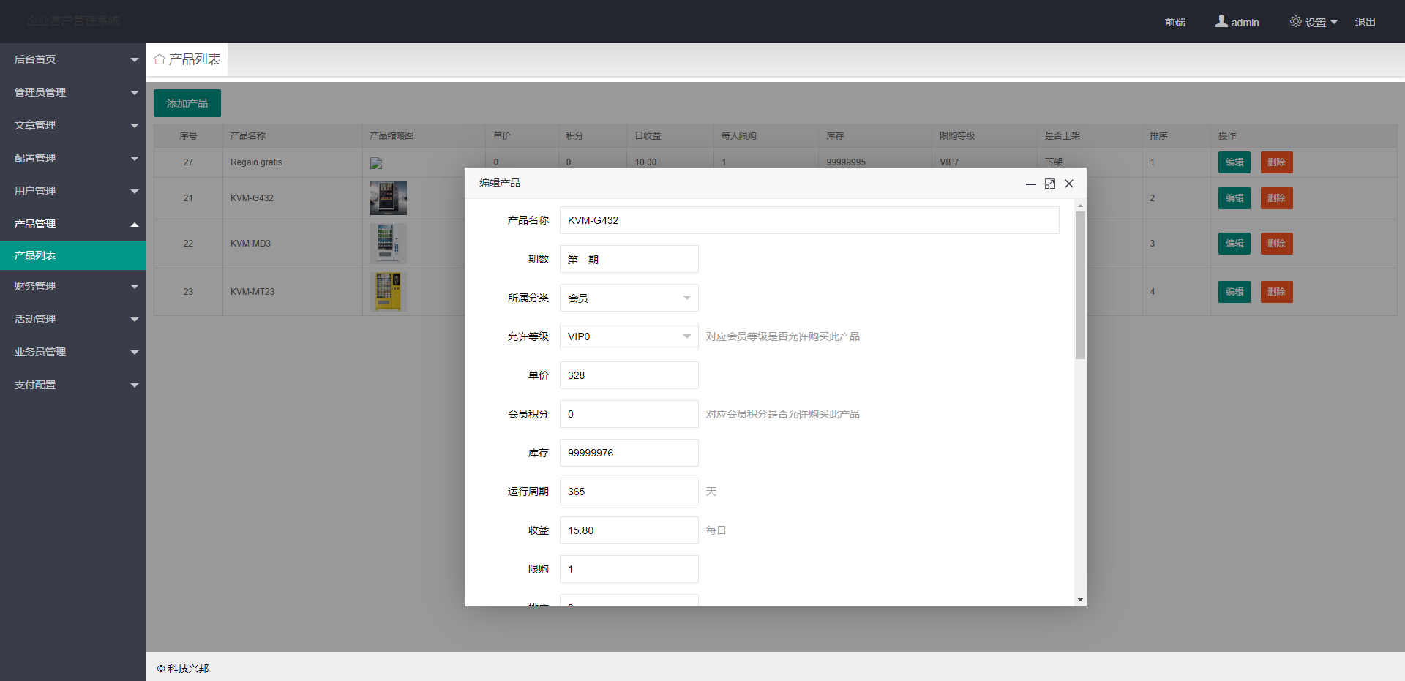
Task: Click the admin user icon
Action: click(x=1221, y=21)
